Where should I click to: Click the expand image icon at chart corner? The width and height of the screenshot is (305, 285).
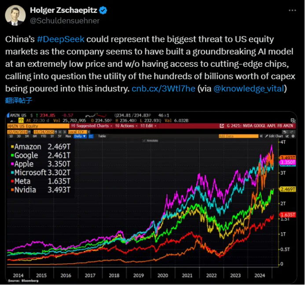click(293, 121)
